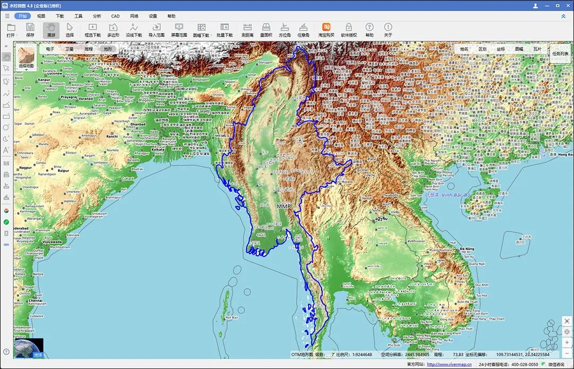This screenshot has width=574, height=369.
Task: Switch the basemap to 卫星
Action: point(70,49)
